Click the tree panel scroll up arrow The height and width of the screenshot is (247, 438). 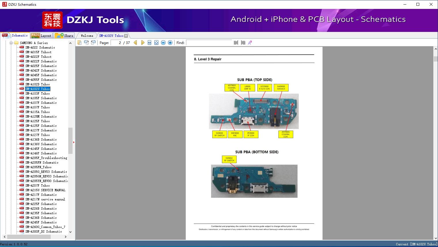click(x=70, y=43)
